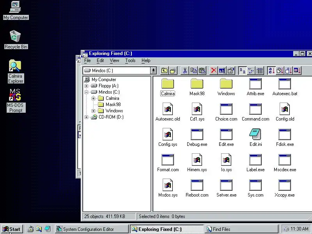This screenshot has height=234, width=312.
Task: Collapse the Mindos (C:) tree node
Action: (86, 92)
